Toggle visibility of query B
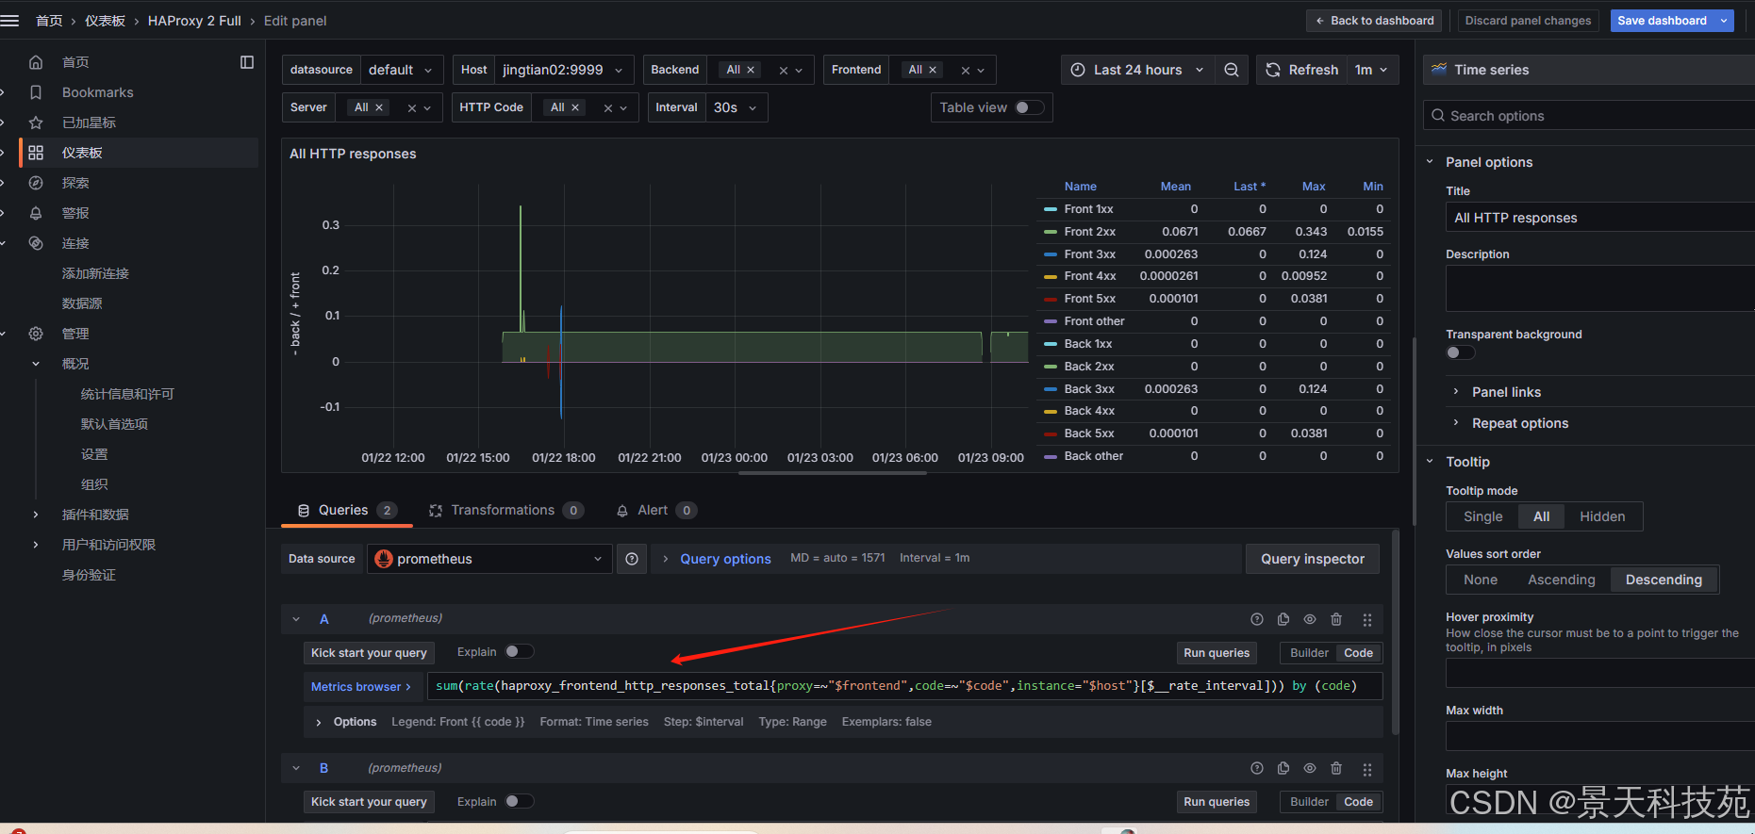 coord(1310,769)
